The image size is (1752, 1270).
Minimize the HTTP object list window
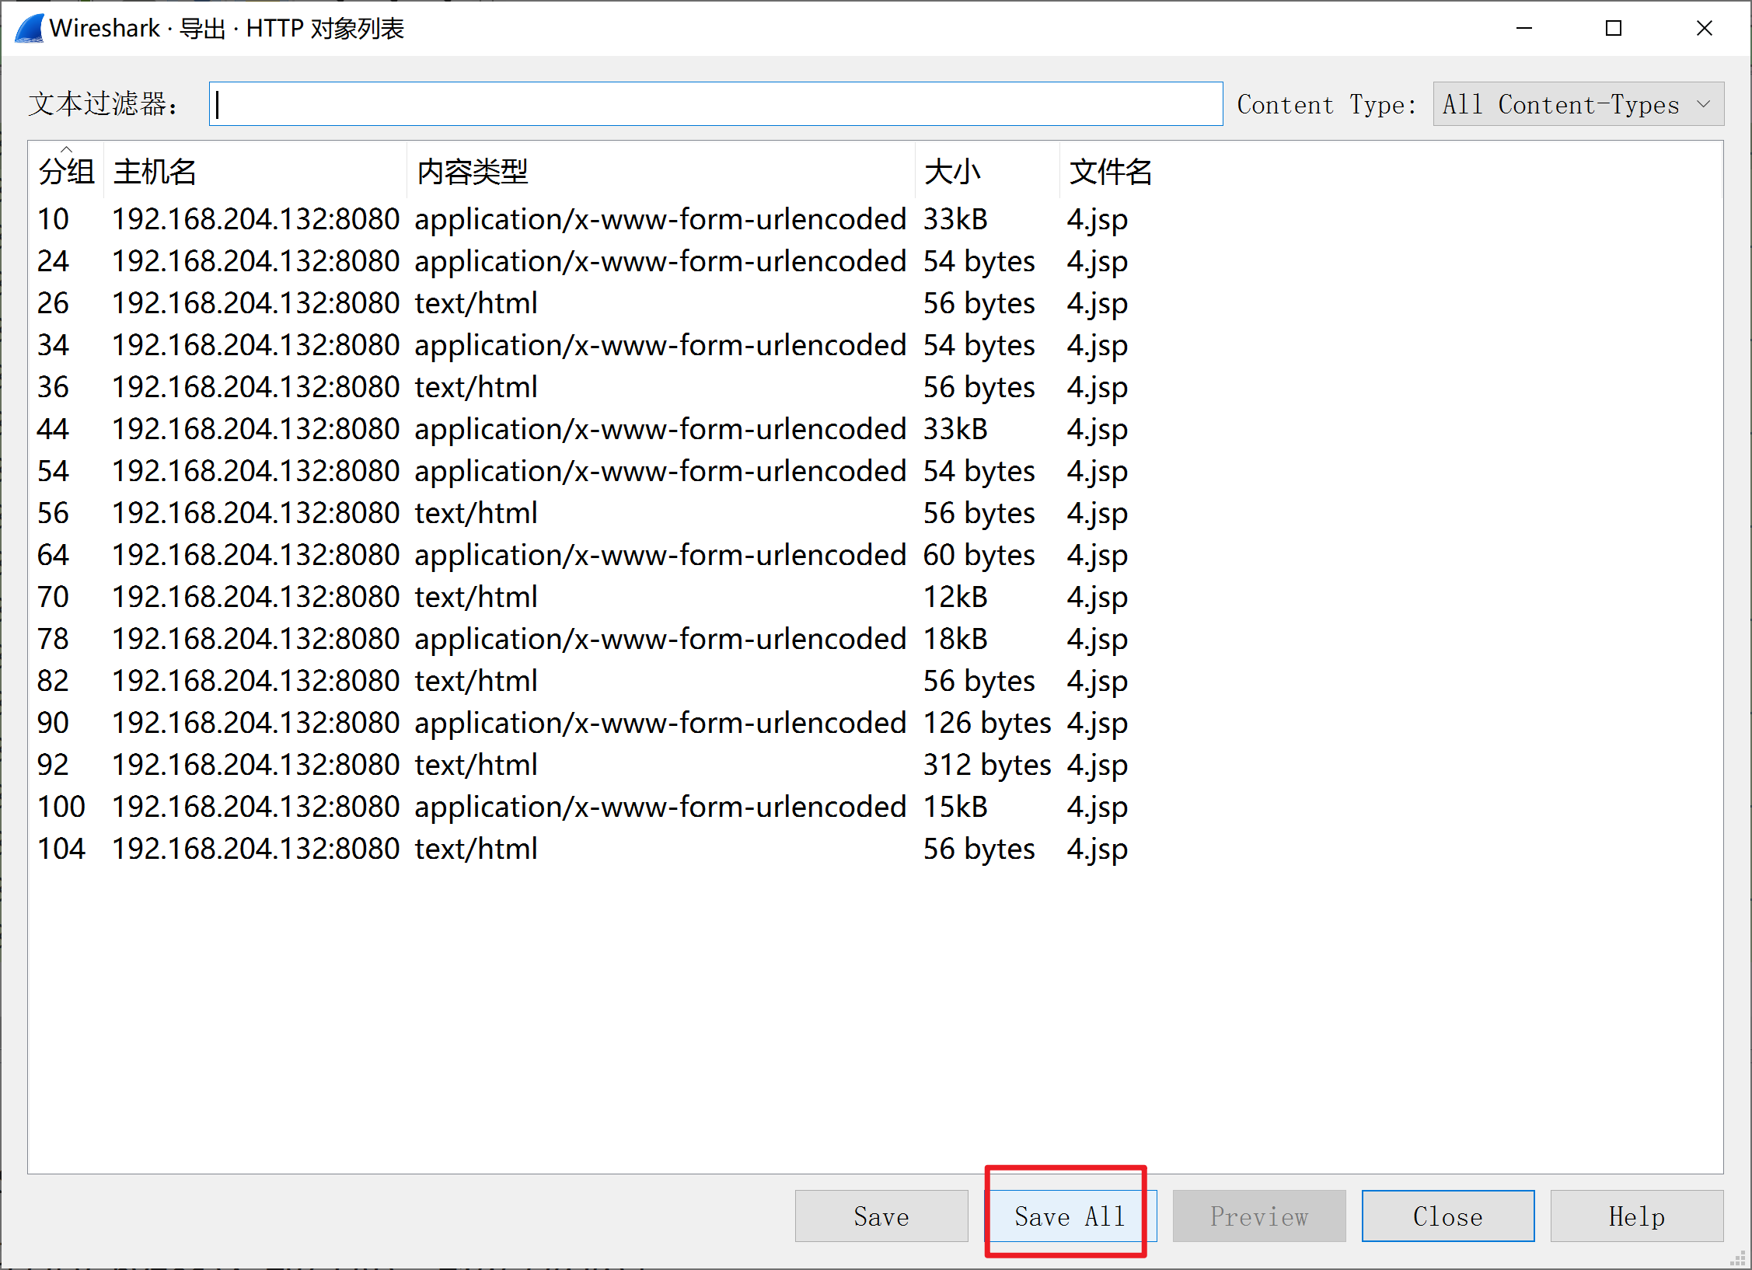(x=1523, y=28)
